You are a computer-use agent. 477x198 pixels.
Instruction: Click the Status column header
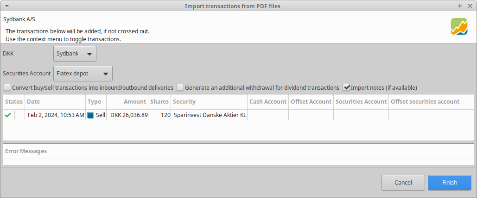point(14,102)
